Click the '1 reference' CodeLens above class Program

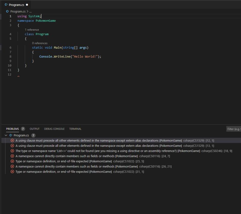[x=31, y=30]
